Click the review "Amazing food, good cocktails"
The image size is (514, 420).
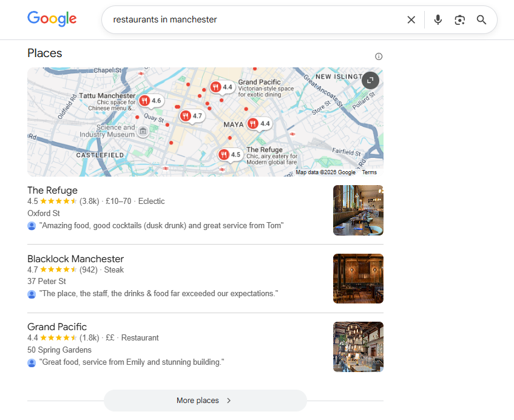coord(161,226)
